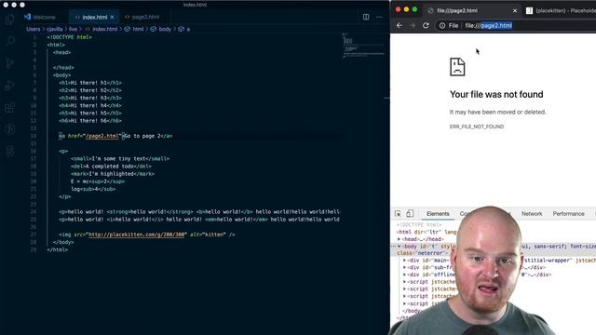Click the a element breadcrumb
The width and height of the screenshot is (596, 335).
[184, 29]
